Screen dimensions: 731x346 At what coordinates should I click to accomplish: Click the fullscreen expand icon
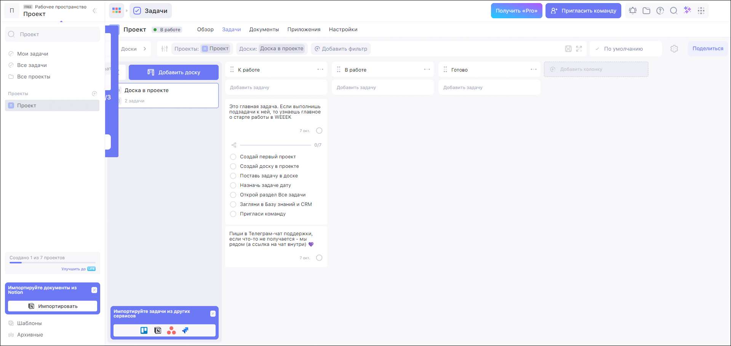click(579, 49)
